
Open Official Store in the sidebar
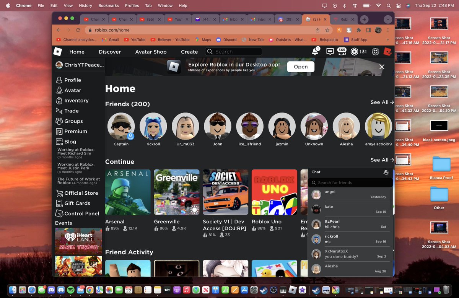[77, 193]
